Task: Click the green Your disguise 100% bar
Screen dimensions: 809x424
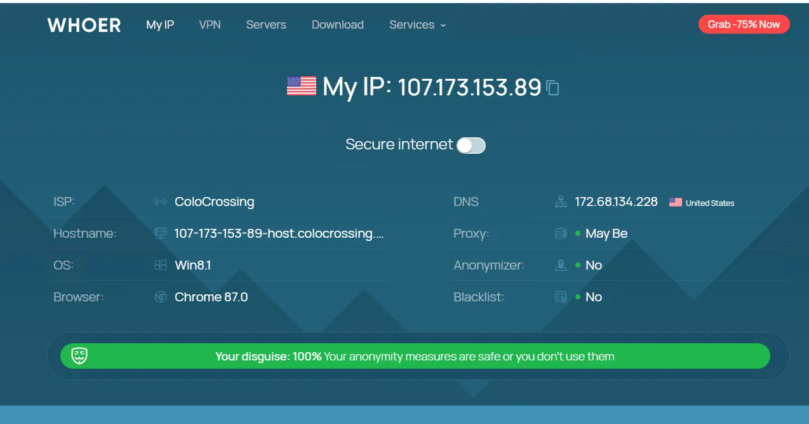Action: tap(415, 356)
